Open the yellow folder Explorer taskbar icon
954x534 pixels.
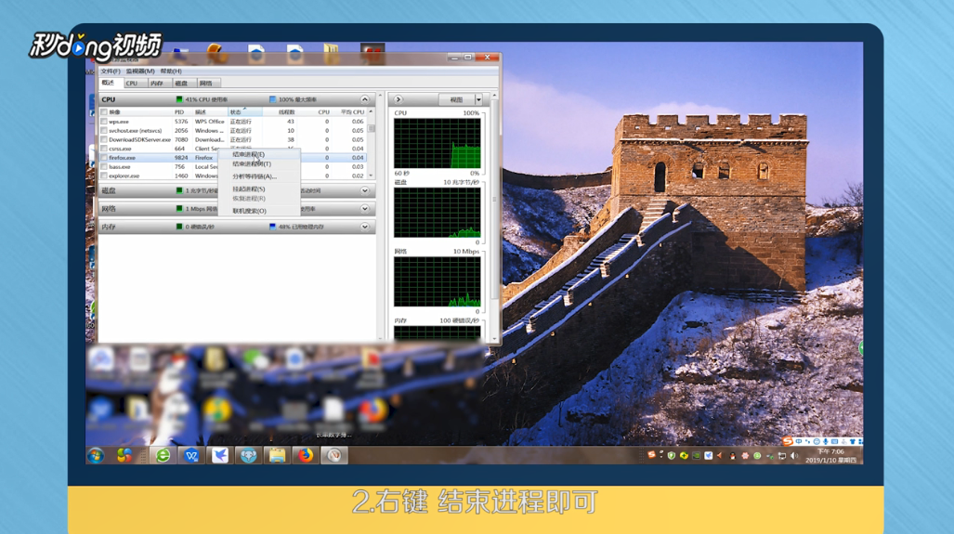click(277, 455)
